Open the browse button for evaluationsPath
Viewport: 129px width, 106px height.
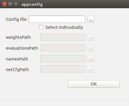91,48
